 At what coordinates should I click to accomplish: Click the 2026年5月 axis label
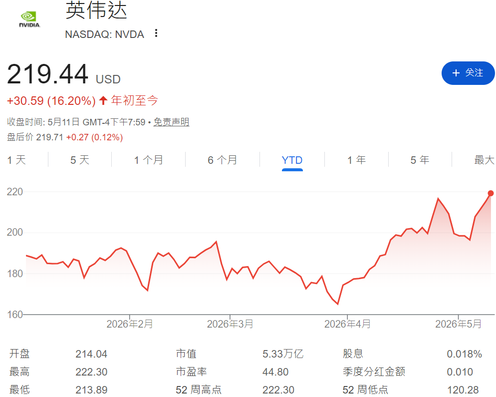click(x=459, y=324)
